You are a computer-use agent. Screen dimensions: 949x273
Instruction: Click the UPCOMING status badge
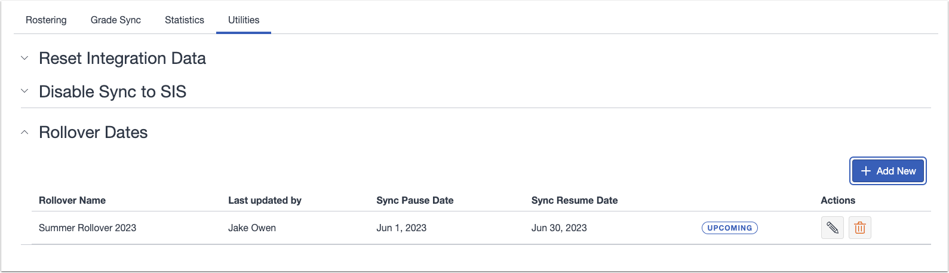tap(729, 228)
